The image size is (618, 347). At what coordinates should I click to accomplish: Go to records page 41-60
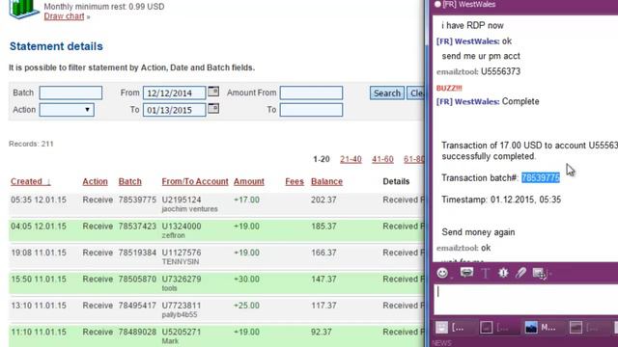pyautogui.click(x=382, y=159)
